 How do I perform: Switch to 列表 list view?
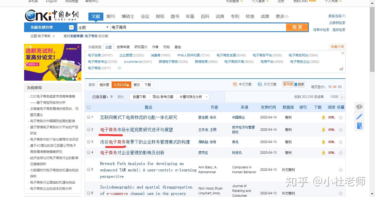[288, 84]
